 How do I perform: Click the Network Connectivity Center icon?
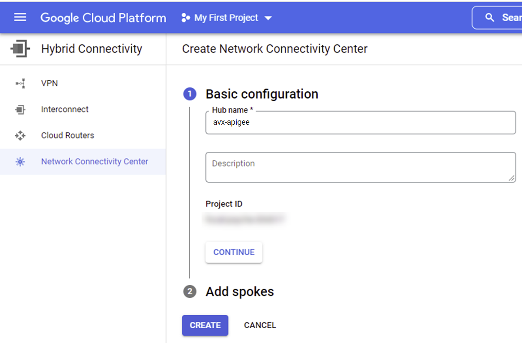pyautogui.click(x=20, y=162)
